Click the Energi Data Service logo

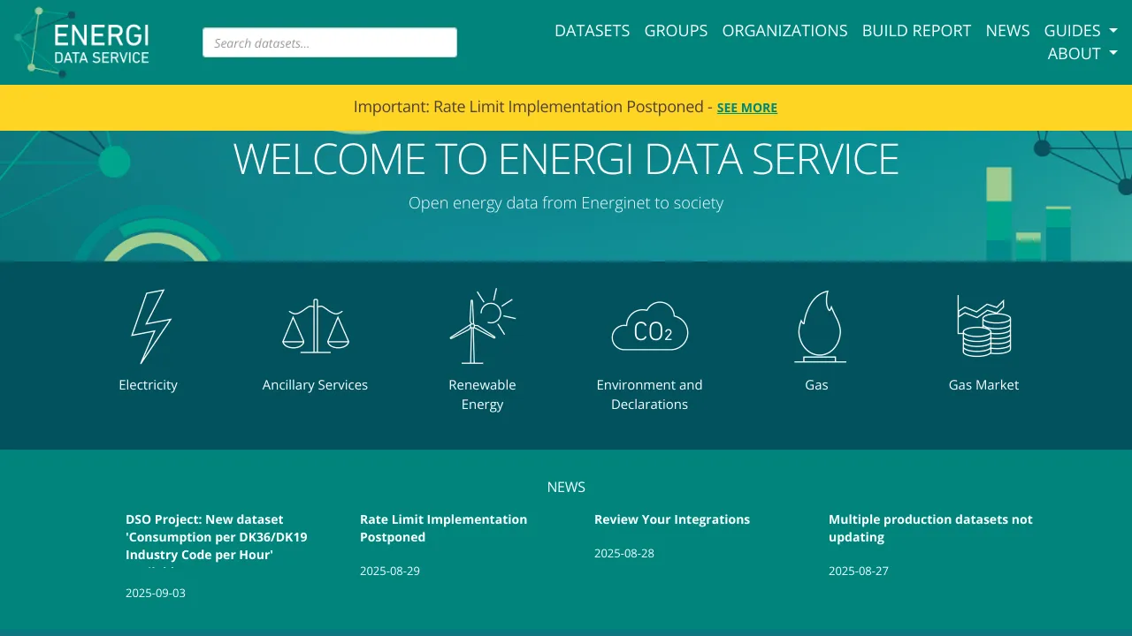(82, 42)
